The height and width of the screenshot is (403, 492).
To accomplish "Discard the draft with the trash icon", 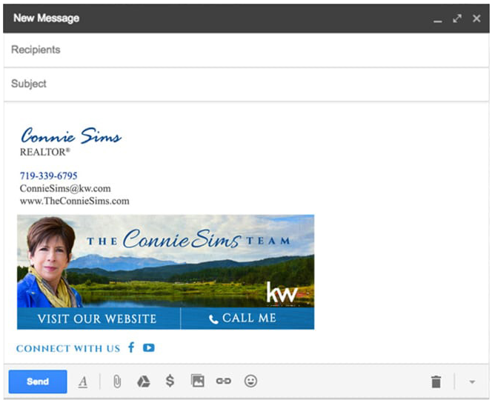I will click(x=436, y=382).
